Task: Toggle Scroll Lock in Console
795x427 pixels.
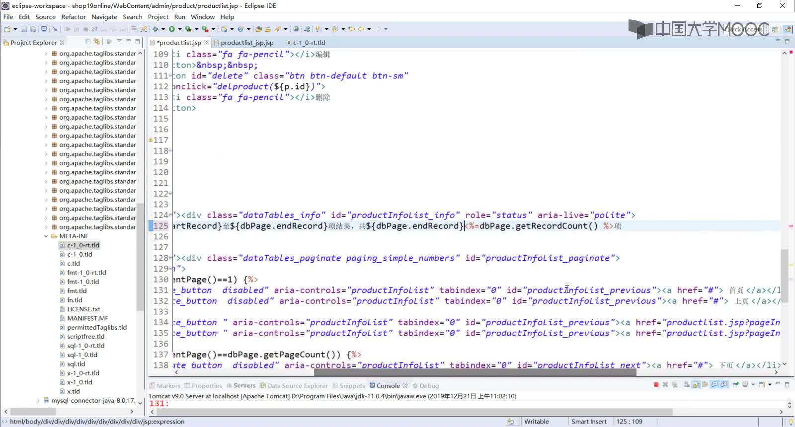Action: pos(696,385)
